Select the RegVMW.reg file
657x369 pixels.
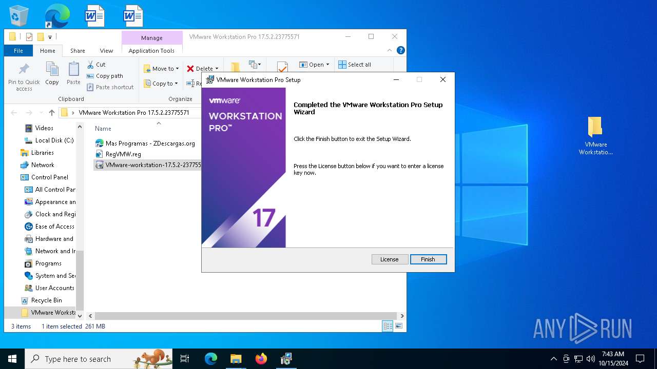click(118, 154)
